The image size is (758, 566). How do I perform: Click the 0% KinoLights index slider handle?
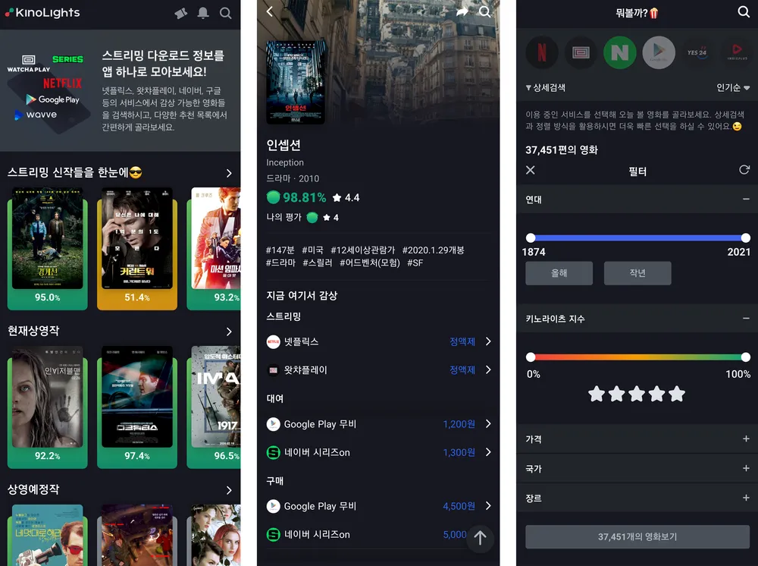tap(531, 357)
